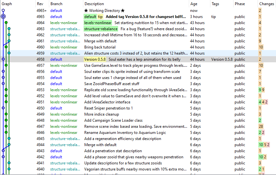Click the working directory graph node
276x175 pixels.
3,10
